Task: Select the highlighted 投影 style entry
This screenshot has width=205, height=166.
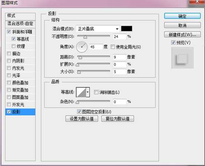Action: coord(20,112)
